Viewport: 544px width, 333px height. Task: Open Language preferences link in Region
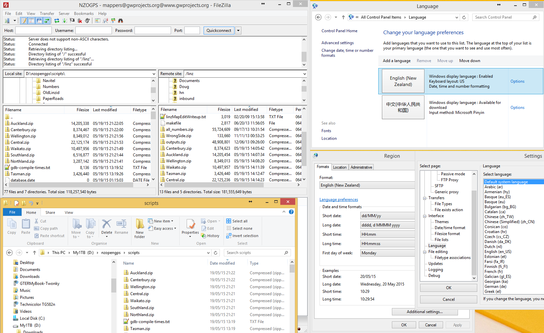tap(339, 200)
